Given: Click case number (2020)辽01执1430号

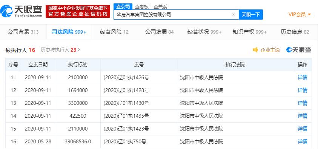Looking at the screenshot, I should (126, 103).
